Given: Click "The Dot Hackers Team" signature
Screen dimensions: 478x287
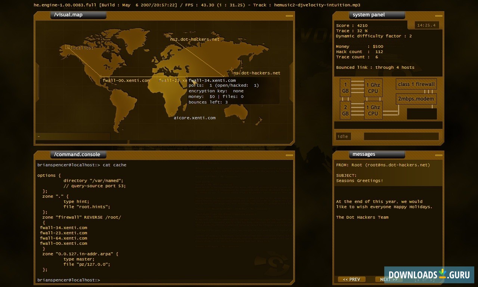Looking at the screenshot, I should tap(362, 217).
